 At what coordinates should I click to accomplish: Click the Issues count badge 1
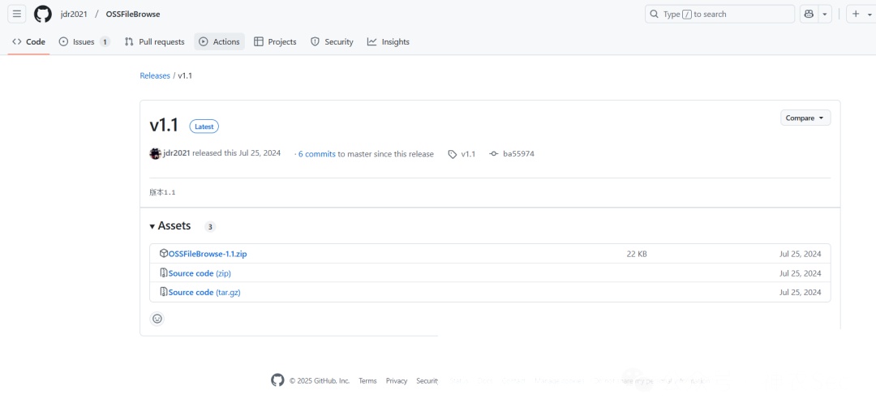tap(105, 41)
